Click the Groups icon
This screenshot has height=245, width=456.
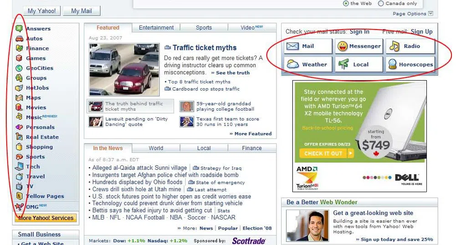pos(19,78)
